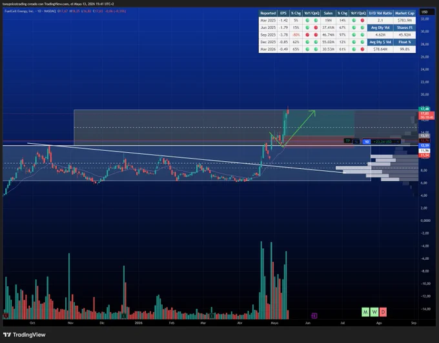Select the Mar 2026 reported row label
The image size is (439, 343).
268,49
